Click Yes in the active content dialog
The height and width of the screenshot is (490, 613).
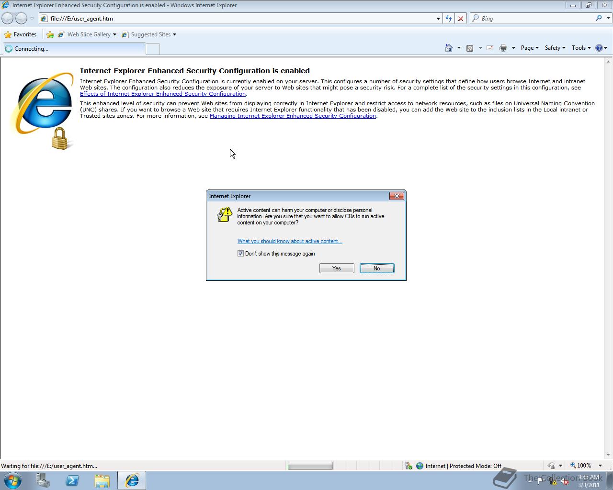click(337, 268)
